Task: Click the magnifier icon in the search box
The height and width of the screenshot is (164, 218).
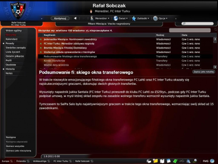Action: [184, 23]
